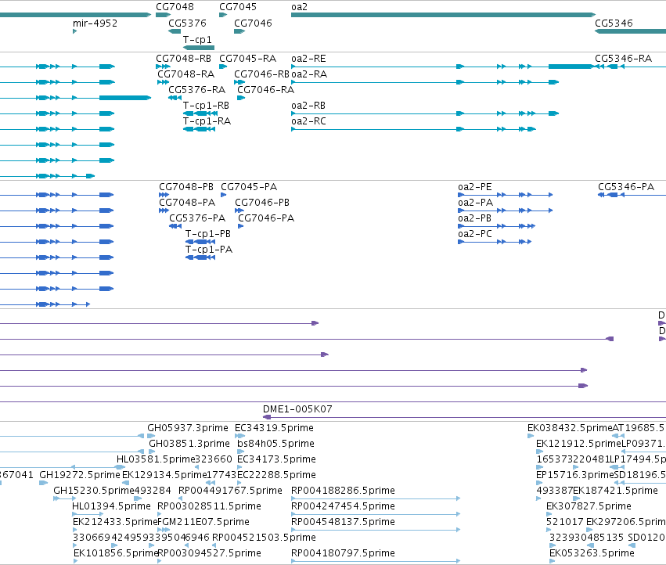This screenshot has width=666, height=565.
Task: Open EST GH03851.3prime
Action: click(x=189, y=443)
